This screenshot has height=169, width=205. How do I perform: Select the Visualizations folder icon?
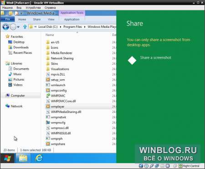coord(48,69)
